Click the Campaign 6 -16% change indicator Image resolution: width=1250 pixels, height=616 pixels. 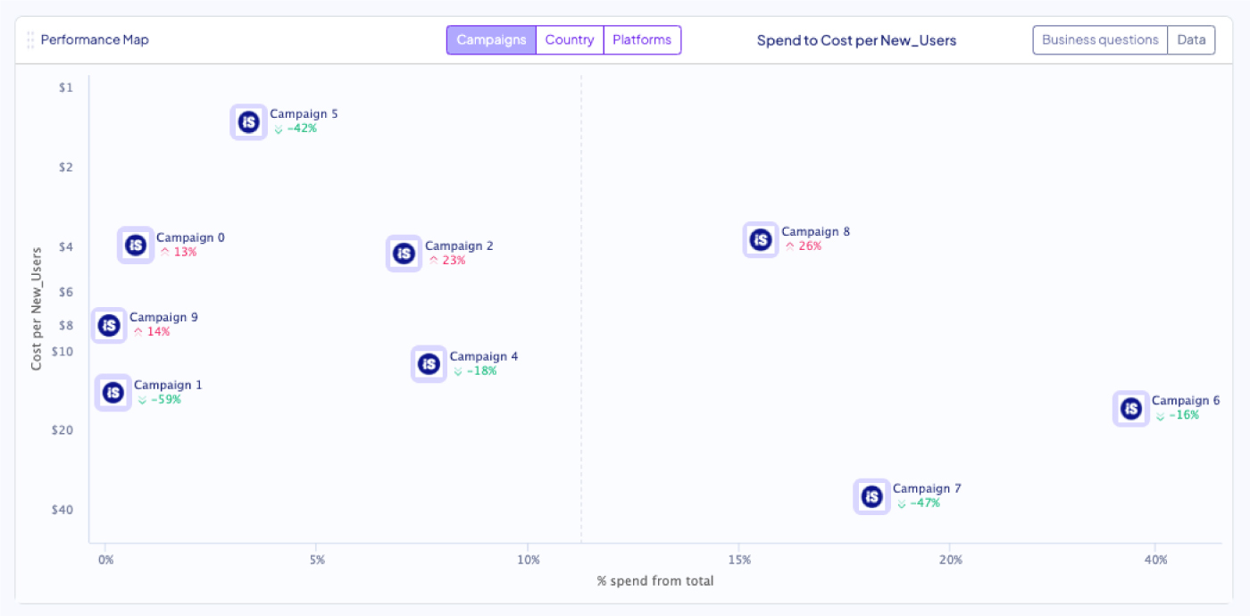tap(1178, 416)
